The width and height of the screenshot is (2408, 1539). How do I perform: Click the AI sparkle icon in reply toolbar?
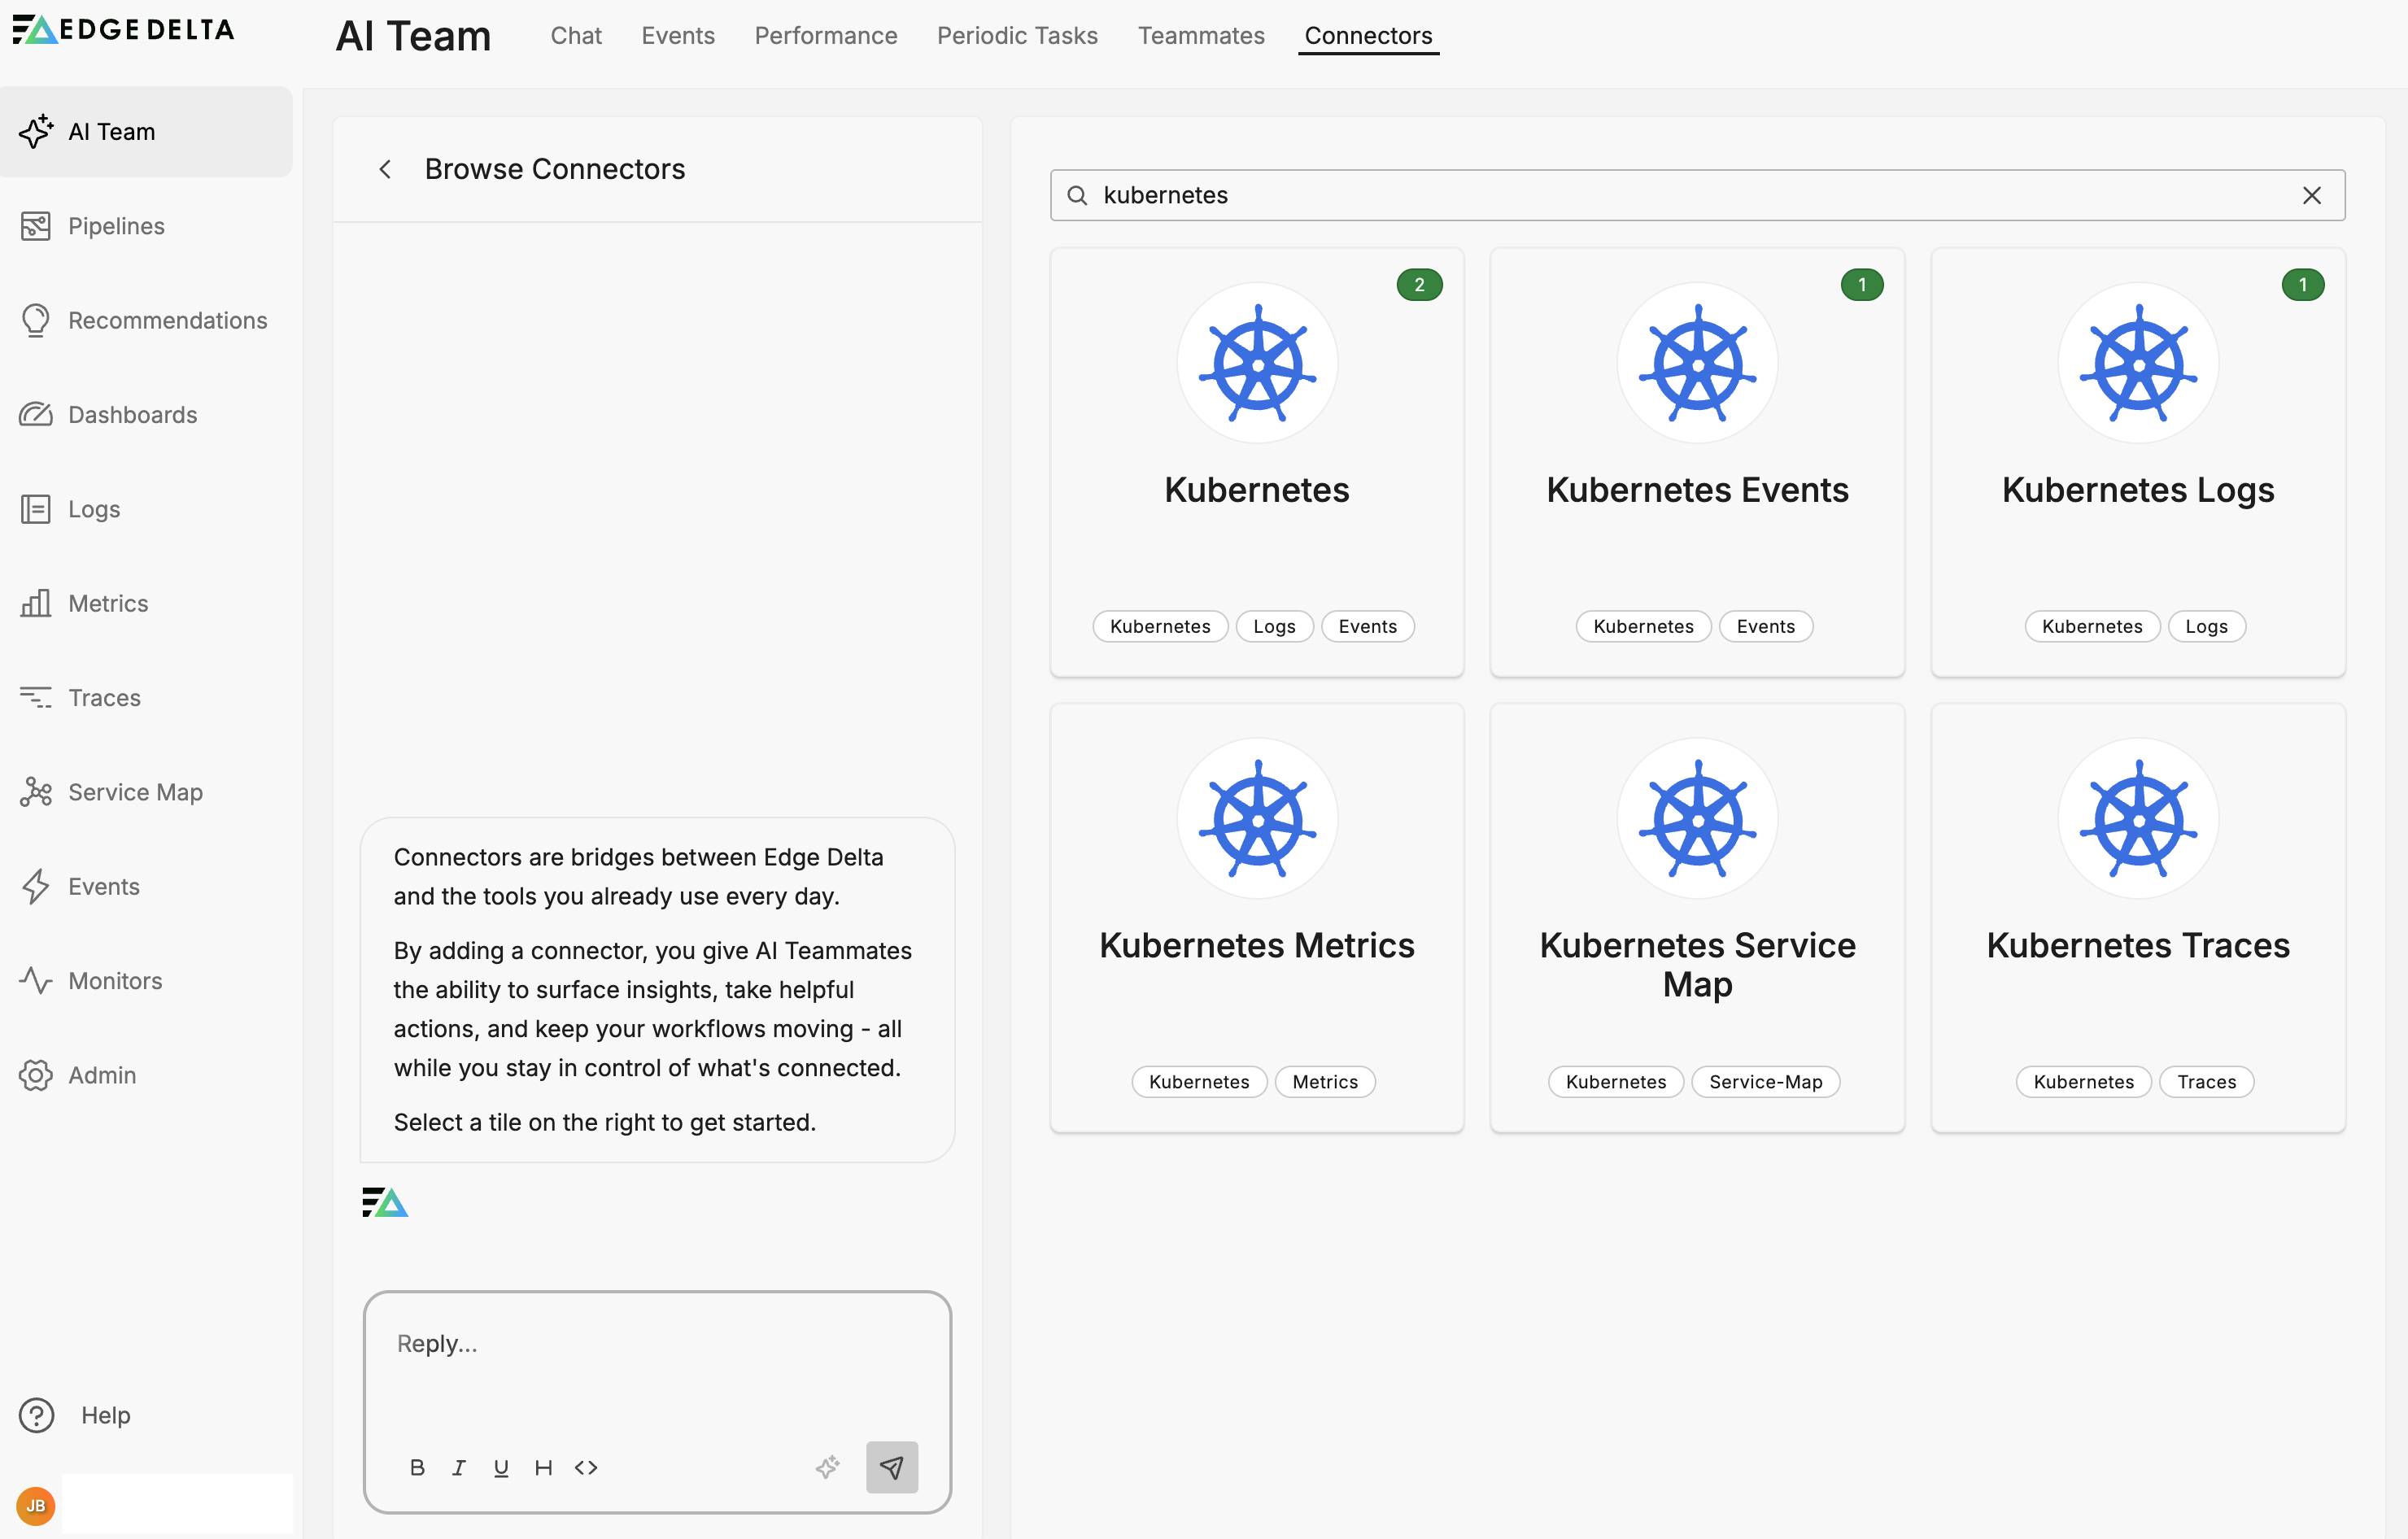[827, 1467]
